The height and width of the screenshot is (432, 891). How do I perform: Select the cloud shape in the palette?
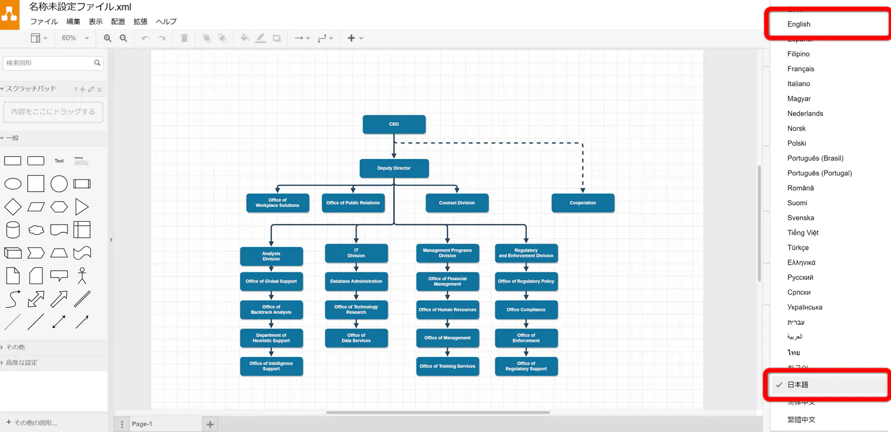click(36, 230)
